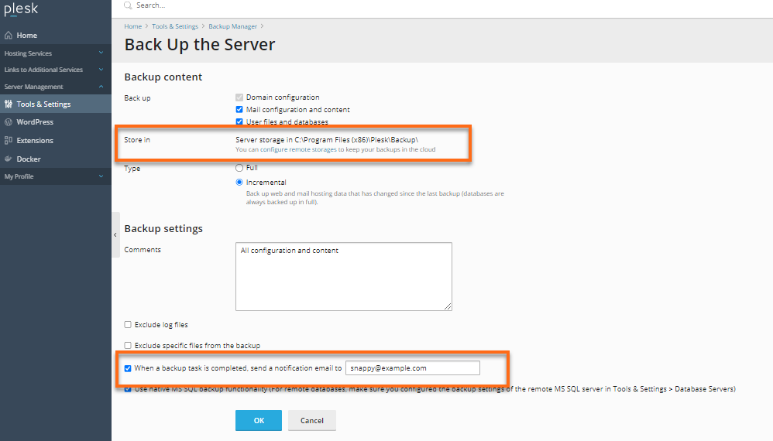This screenshot has width=773, height=441.
Task: Click the Backup settings section heading
Action: 163,229
